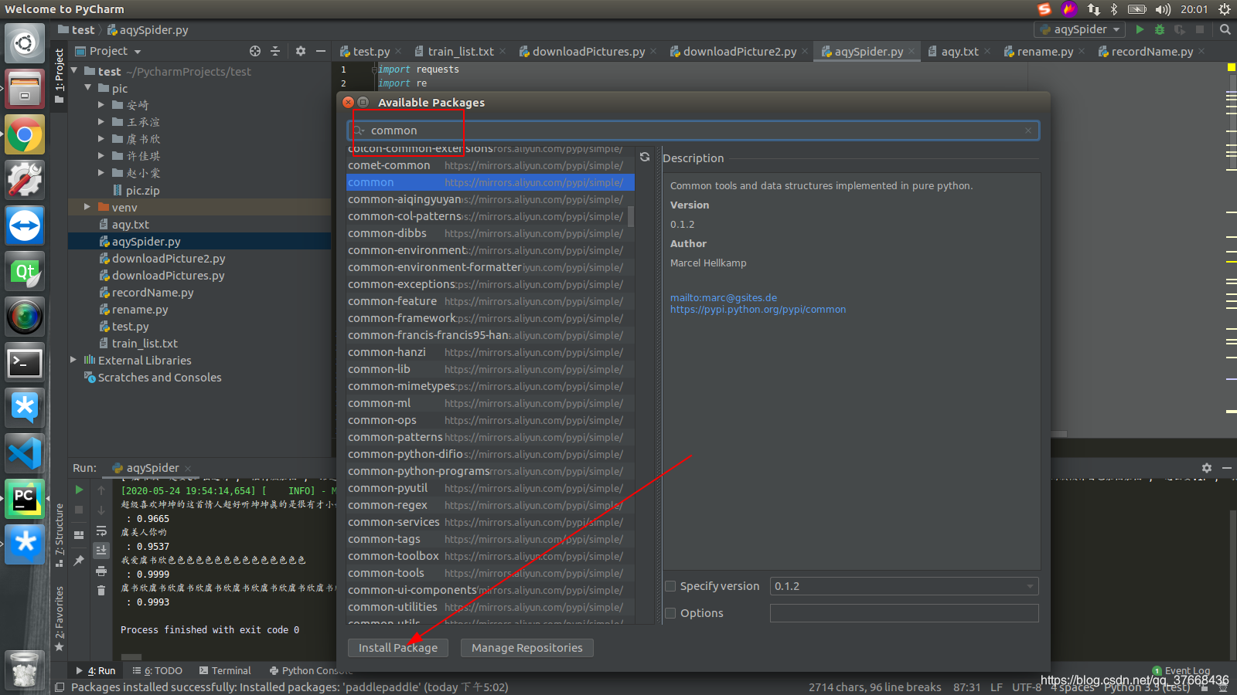This screenshot has width=1237, height=695.
Task: Select pic.zip in the project tree
Action: pyautogui.click(x=142, y=190)
